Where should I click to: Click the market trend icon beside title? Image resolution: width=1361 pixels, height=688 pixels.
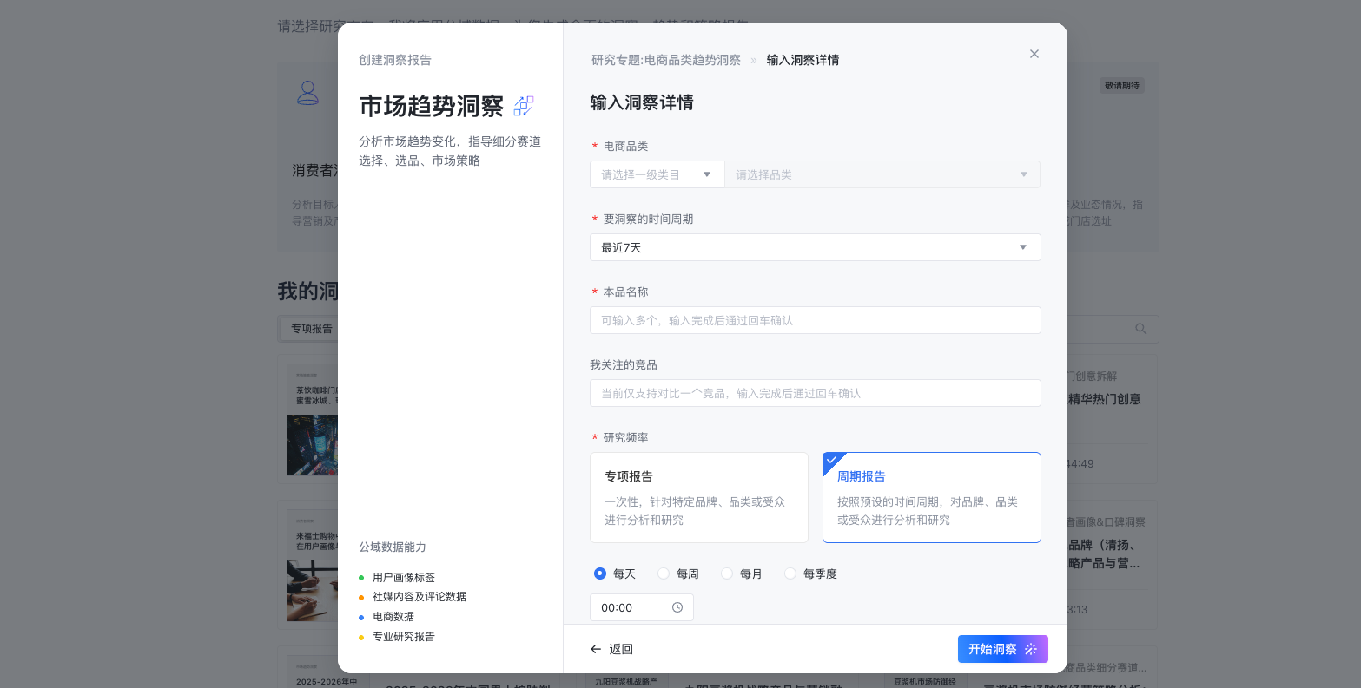click(x=524, y=106)
